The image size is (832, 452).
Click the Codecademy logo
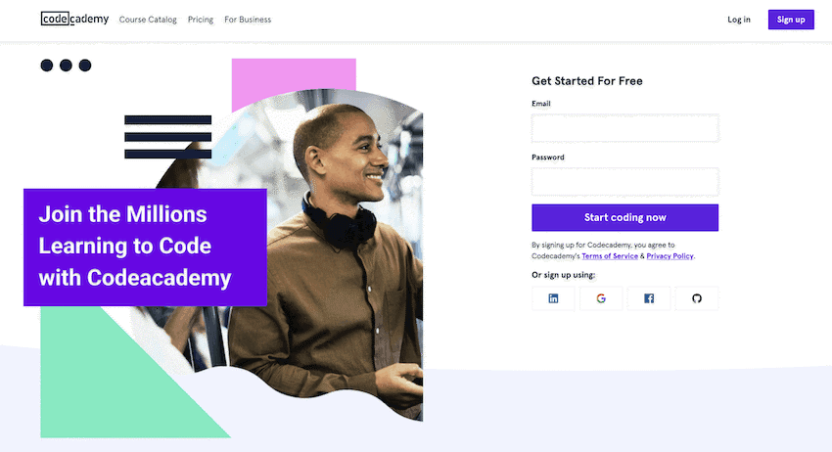pyautogui.click(x=74, y=20)
